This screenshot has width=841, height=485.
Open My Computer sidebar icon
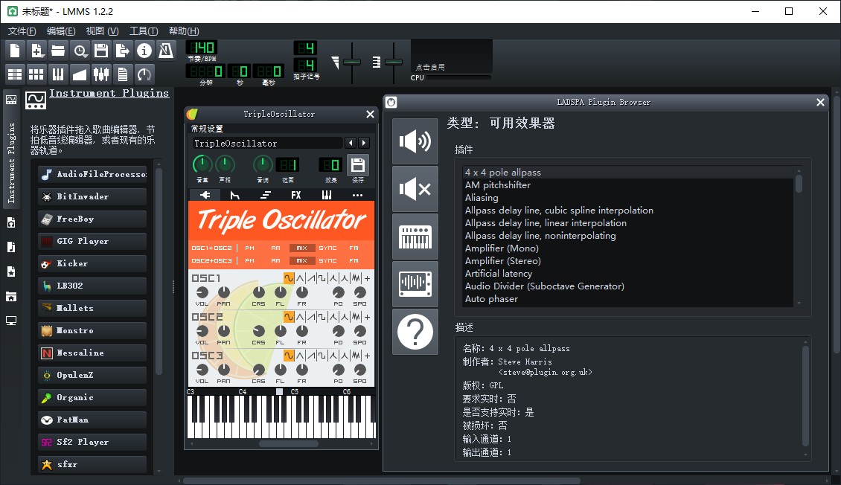pos(10,321)
